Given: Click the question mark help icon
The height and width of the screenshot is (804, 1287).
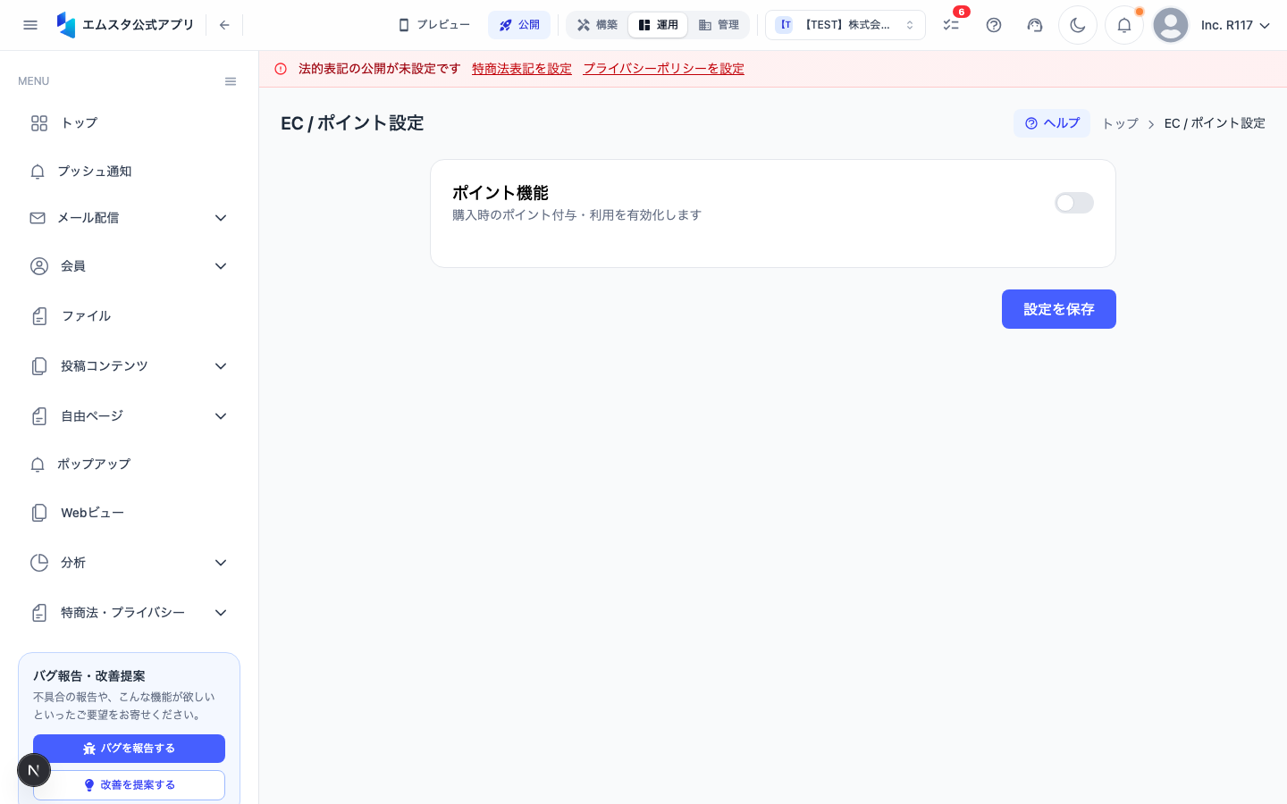Looking at the screenshot, I should [x=994, y=25].
